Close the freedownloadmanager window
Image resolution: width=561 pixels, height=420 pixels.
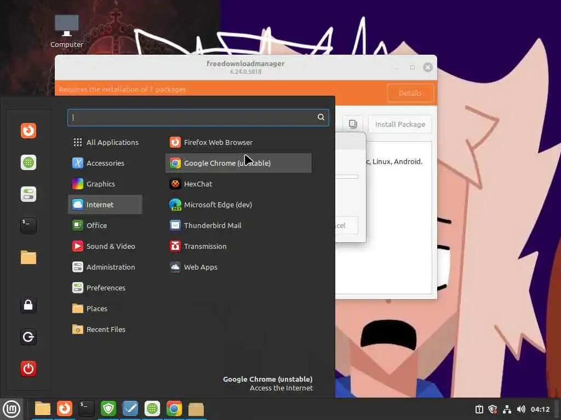[427, 67]
